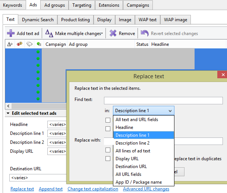The width and height of the screenshot is (227, 193).
Task: Open the Advanced URL changes link
Action: click(x=146, y=189)
